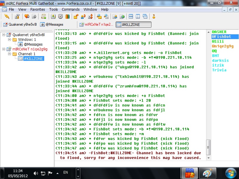Select Trivia in the nick list
239x179 pixels.
[x=219, y=70]
